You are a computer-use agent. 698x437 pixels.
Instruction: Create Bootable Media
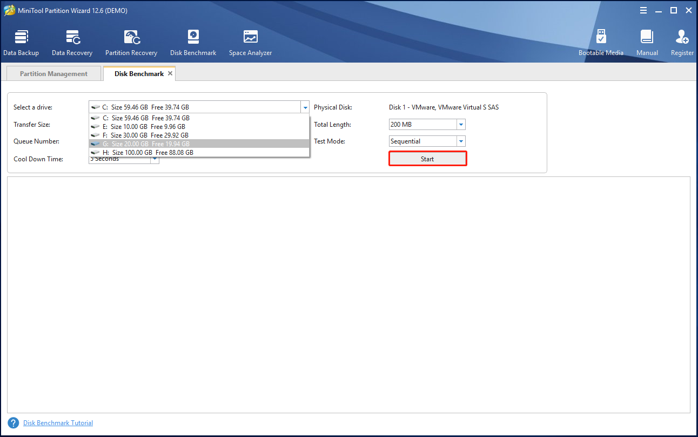tap(601, 43)
